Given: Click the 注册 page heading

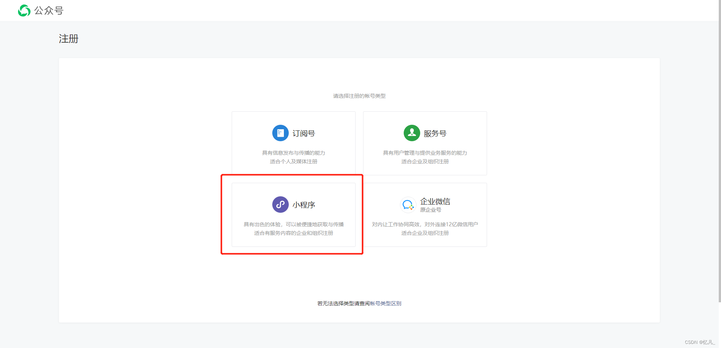Looking at the screenshot, I should [69, 39].
